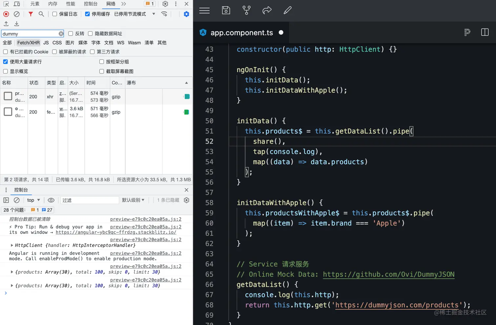The image size is (496, 325).
Task: Close the console drawer
Action: point(186,190)
